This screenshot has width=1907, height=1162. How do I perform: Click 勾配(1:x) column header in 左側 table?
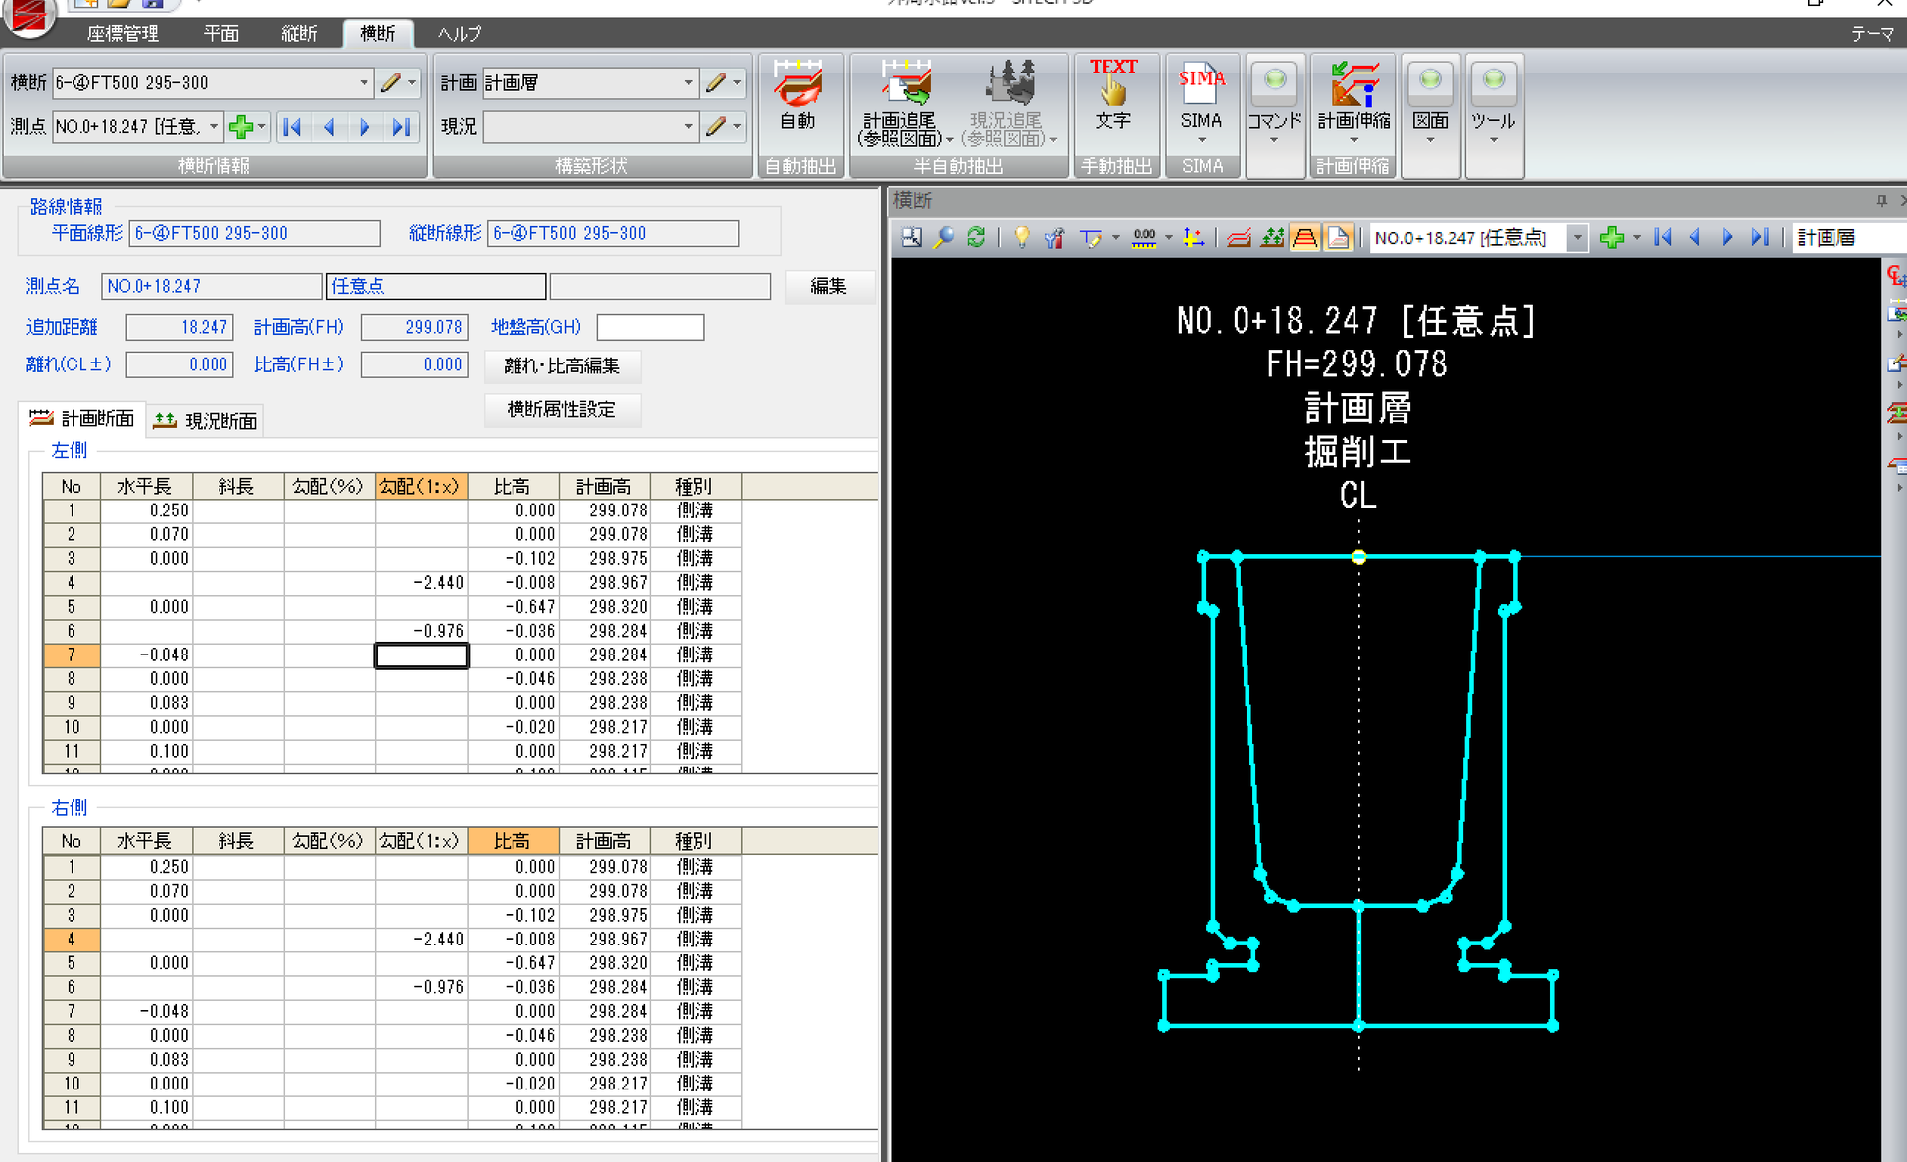click(x=421, y=487)
